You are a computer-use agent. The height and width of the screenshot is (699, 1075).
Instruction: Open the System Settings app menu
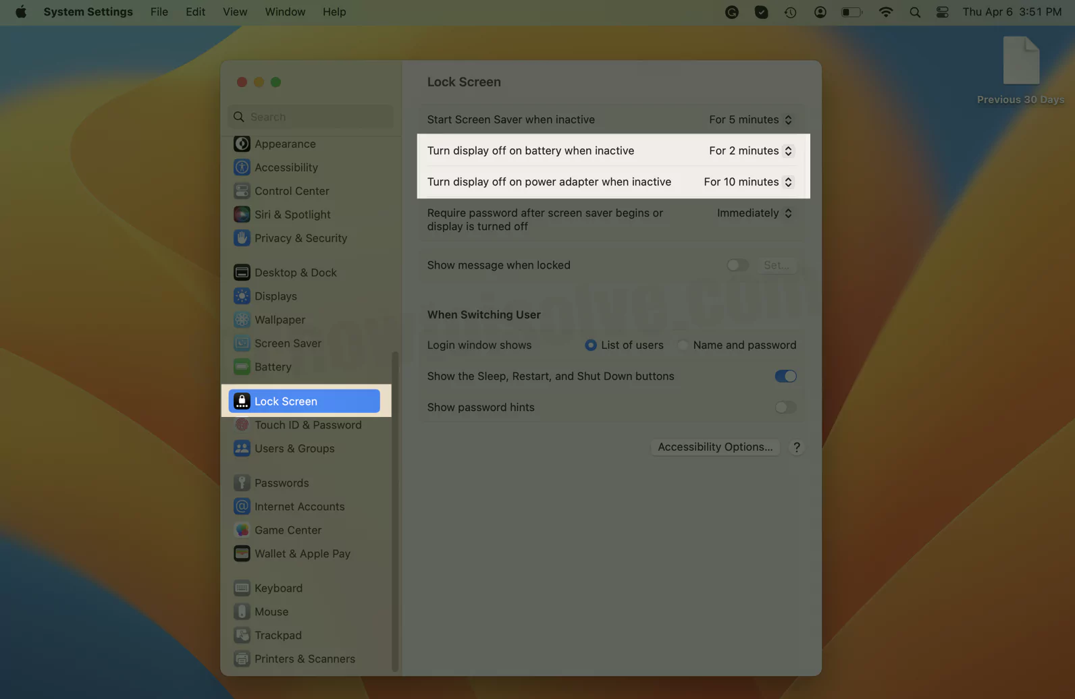pos(88,12)
